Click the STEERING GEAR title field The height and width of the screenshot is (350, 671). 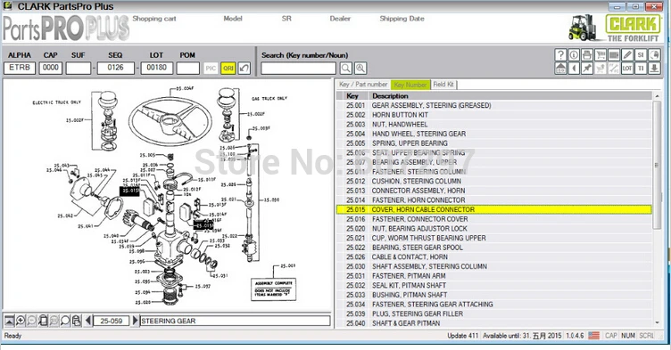pos(235,321)
